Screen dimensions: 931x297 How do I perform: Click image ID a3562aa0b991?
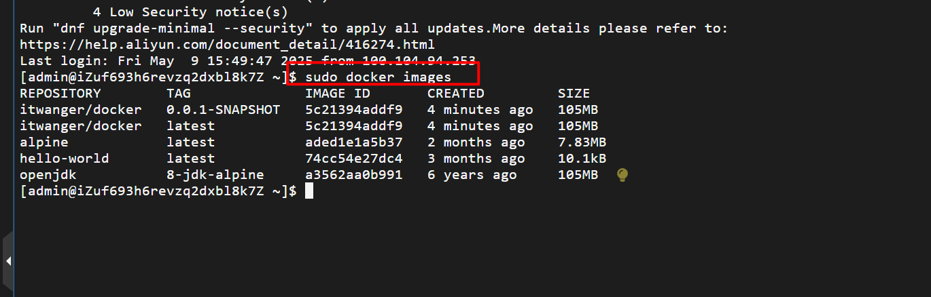click(x=354, y=175)
